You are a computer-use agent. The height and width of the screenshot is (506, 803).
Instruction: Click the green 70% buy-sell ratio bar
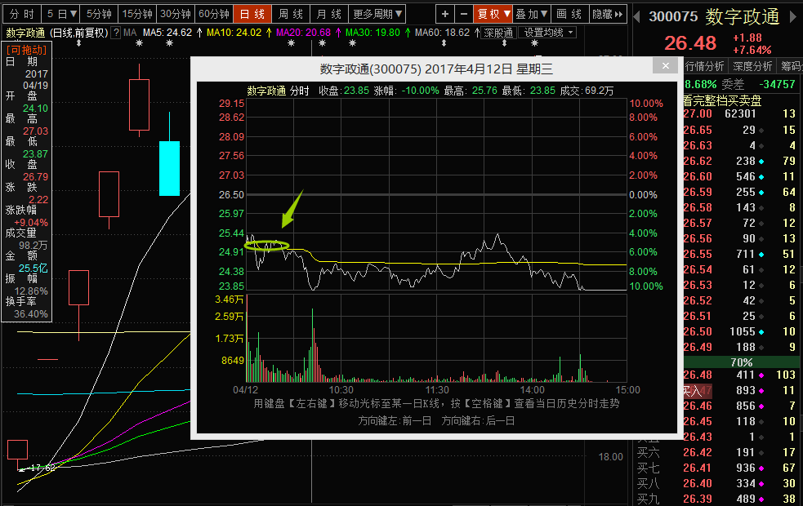pos(741,362)
